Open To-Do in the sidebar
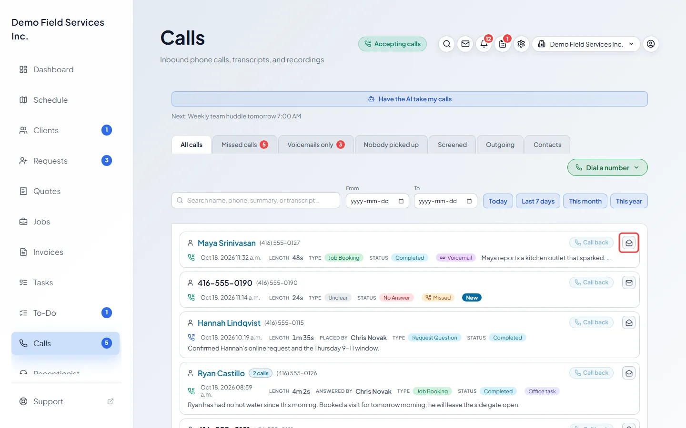This screenshot has width=686, height=428. click(66, 313)
